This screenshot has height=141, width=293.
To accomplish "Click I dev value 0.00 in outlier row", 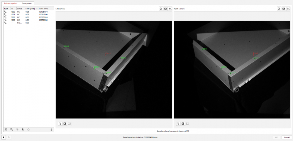I will click(27, 23).
